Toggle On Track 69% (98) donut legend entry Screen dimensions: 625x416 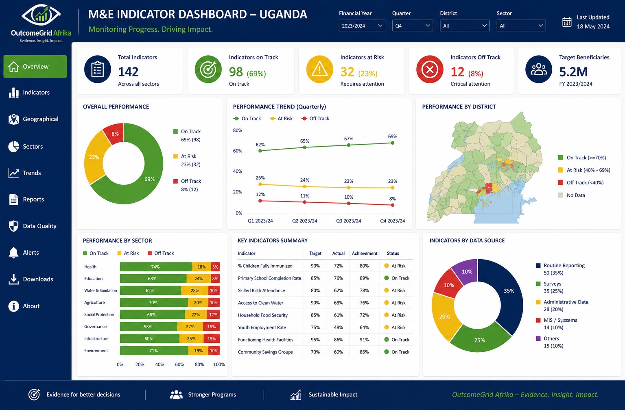pyautogui.click(x=187, y=136)
